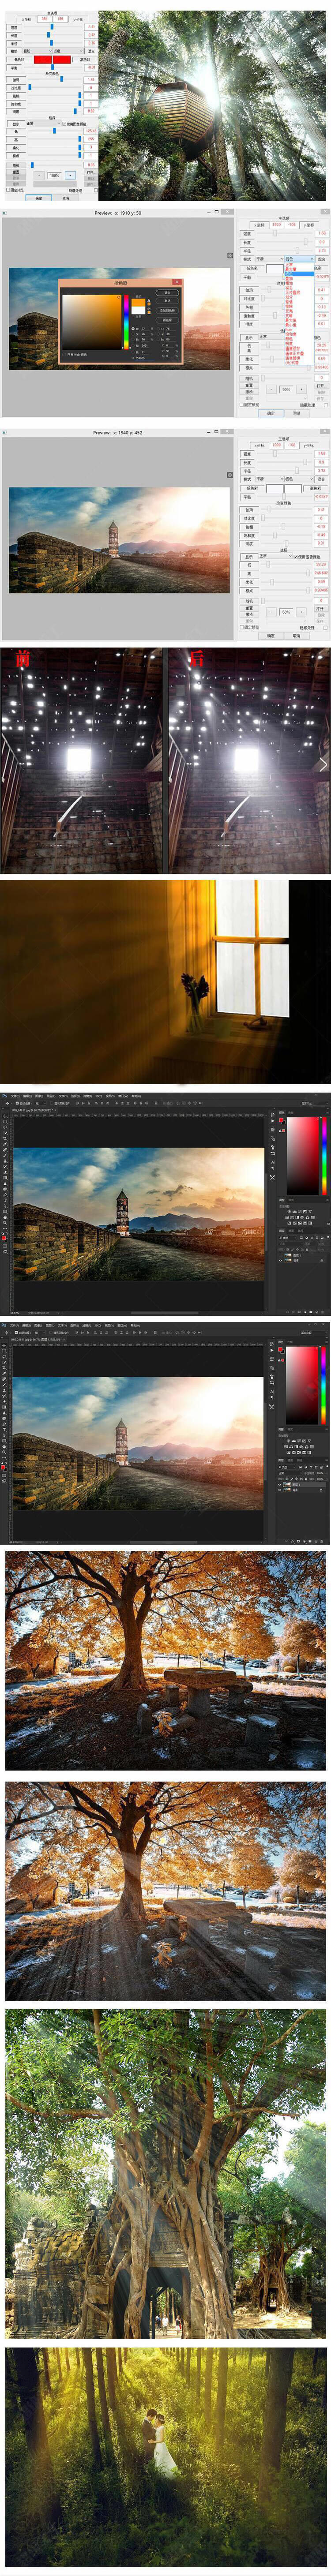
Task: Close the color picker dialog with its red X
Action: pyautogui.click(x=177, y=282)
